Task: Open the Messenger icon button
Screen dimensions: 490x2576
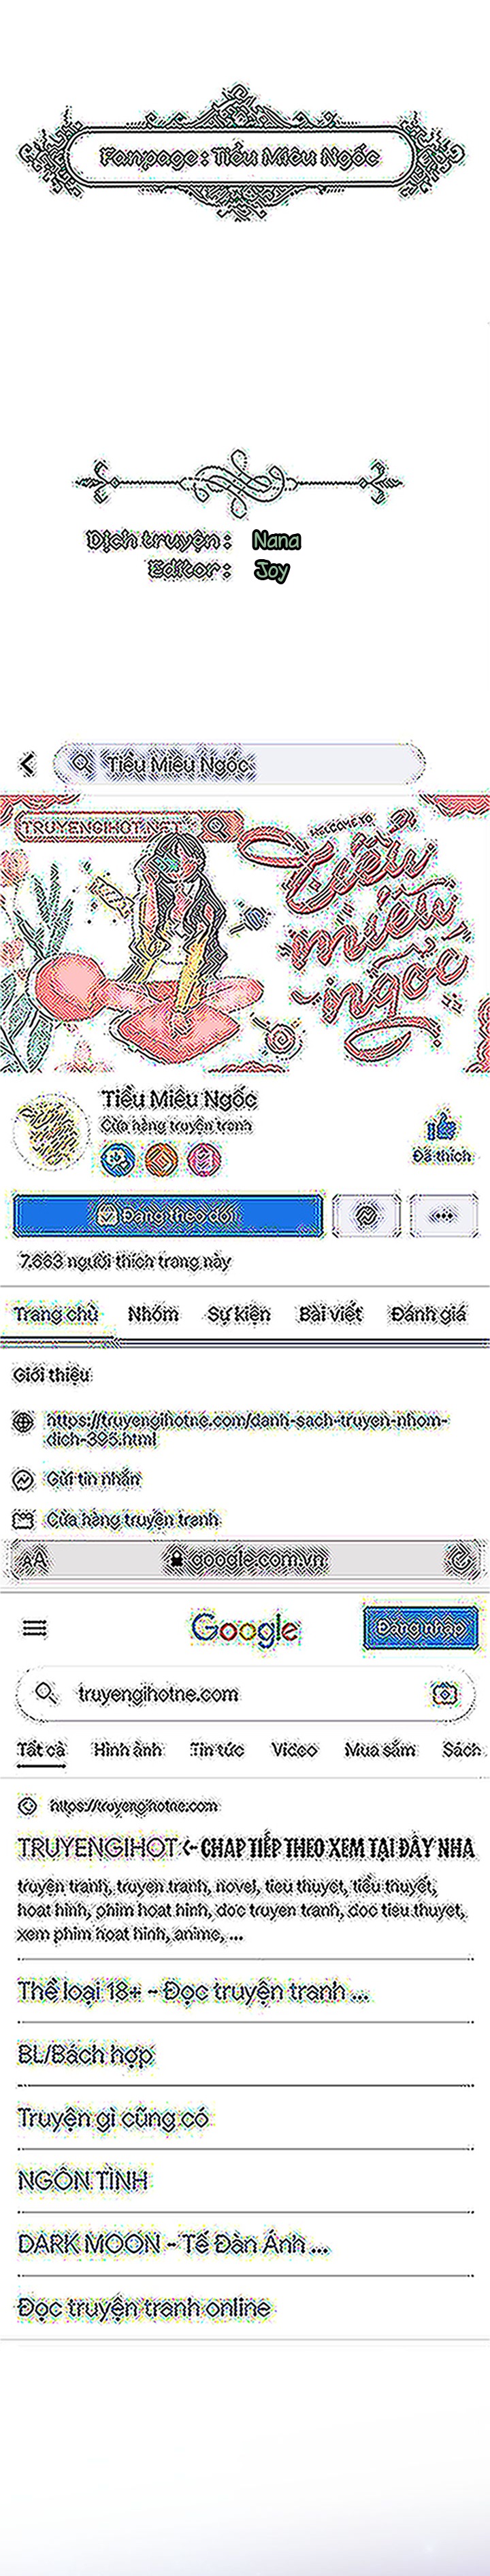Action: pyautogui.click(x=366, y=1215)
